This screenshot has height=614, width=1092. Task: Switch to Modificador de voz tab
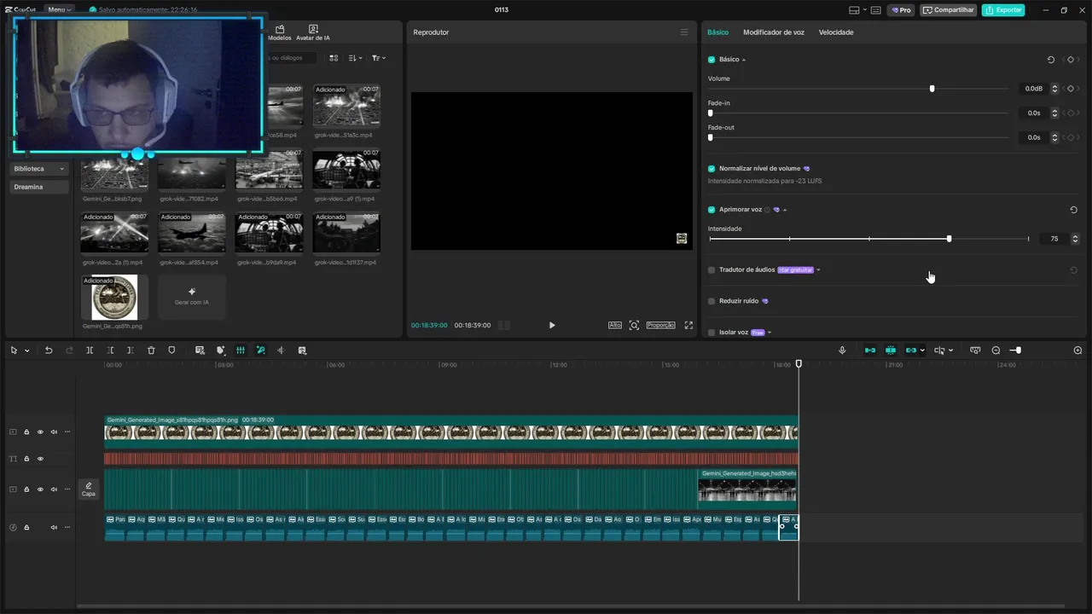(774, 32)
